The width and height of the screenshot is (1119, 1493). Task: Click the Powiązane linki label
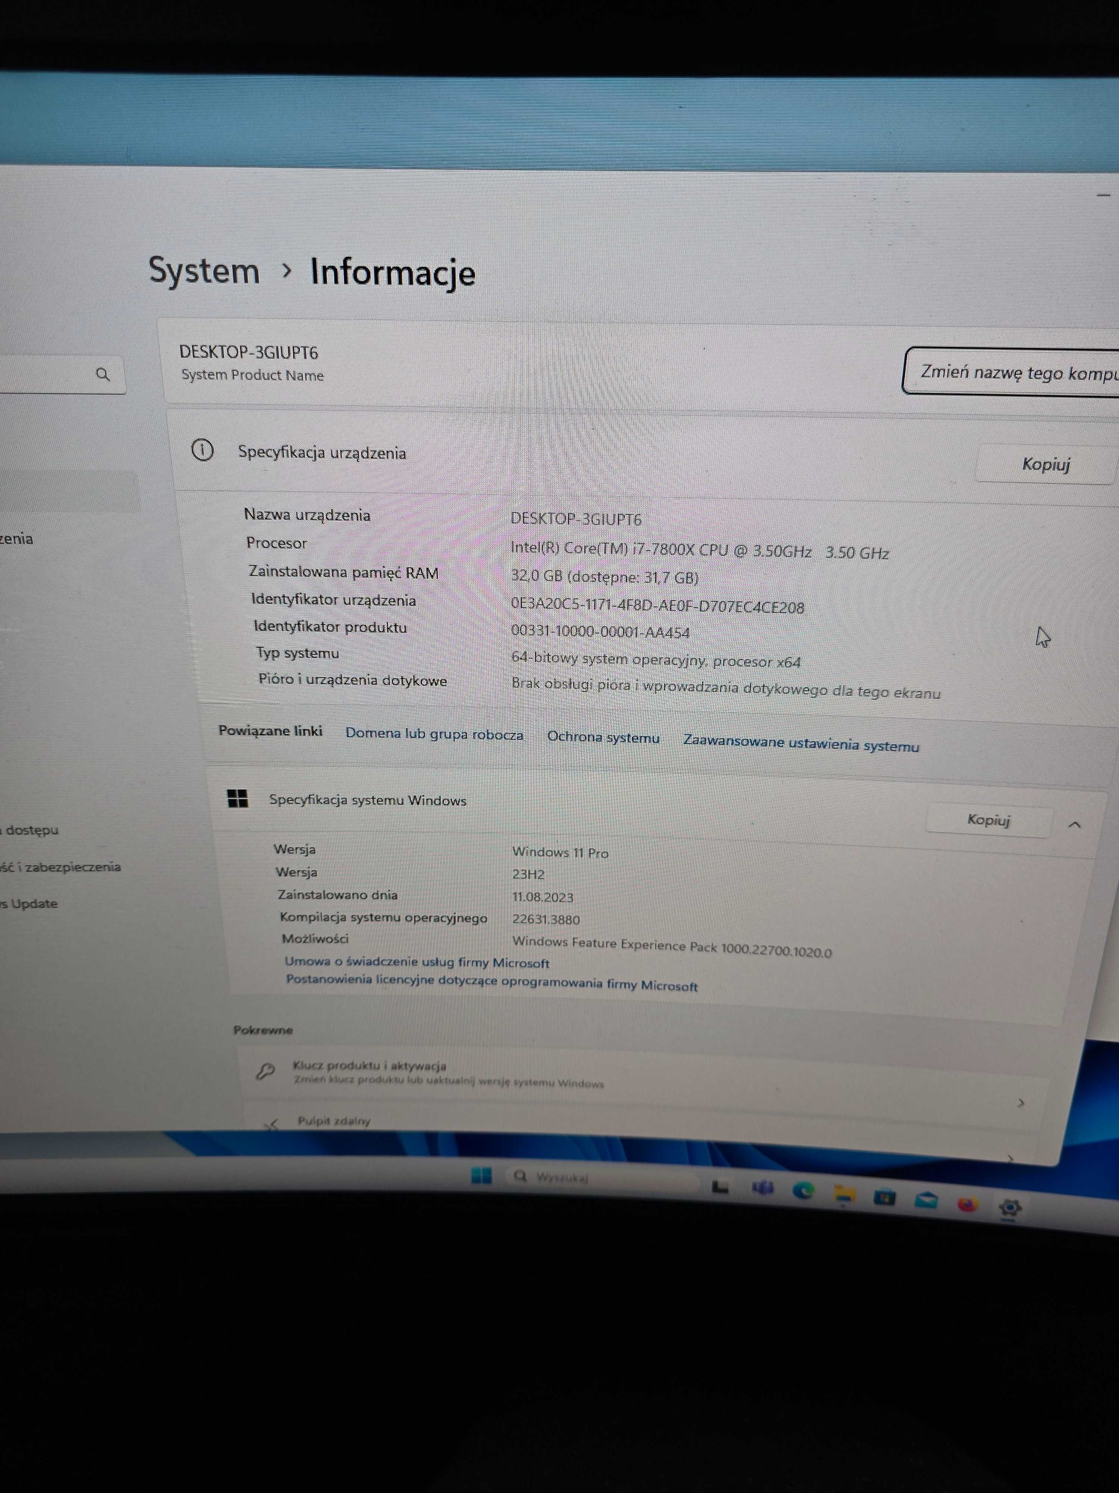[x=270, y=730]
